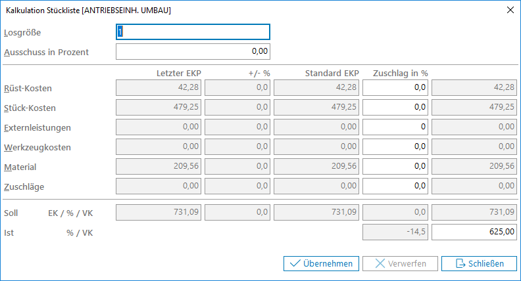The width and height of the screenshot is (521, 281).
Task: Close the Kalkulation Stückliste dialog window
Action: 510,10
